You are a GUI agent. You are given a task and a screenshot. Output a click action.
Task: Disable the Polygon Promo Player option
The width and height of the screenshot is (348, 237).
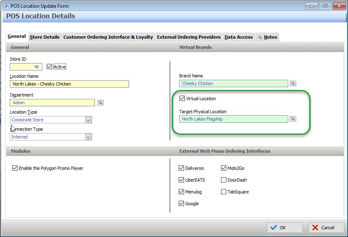(x=15, y=168)
